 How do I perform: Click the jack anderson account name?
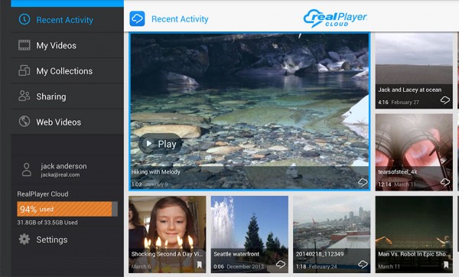(63, 166)
